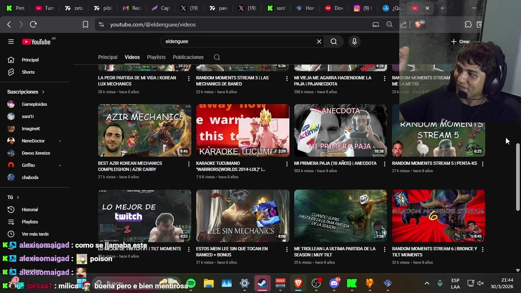Screen dimensions: 521x293
Task: Open the ESP LAA keyboard language switcher
Action: click(455, 283)
